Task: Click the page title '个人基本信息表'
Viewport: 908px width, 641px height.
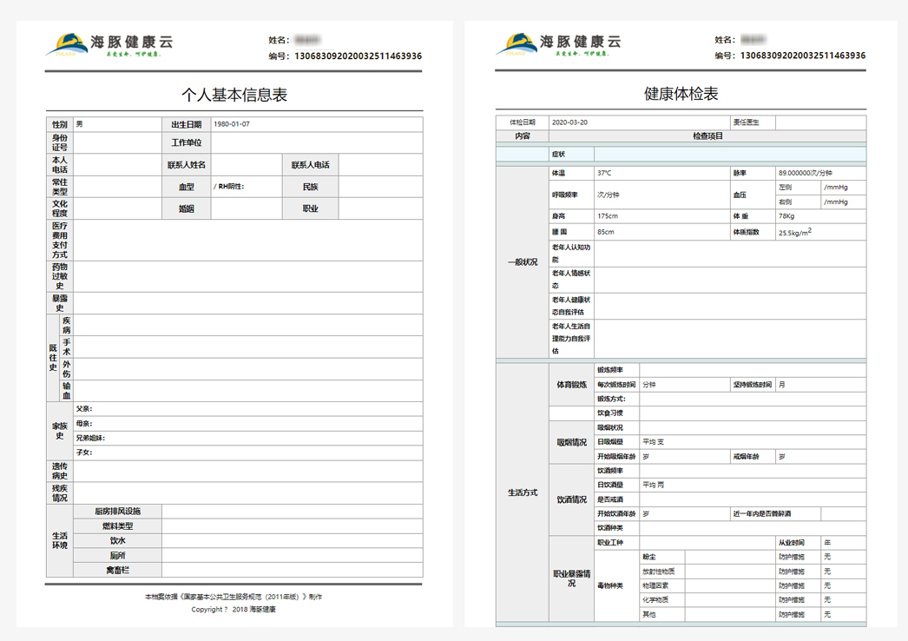Action: 234,95
